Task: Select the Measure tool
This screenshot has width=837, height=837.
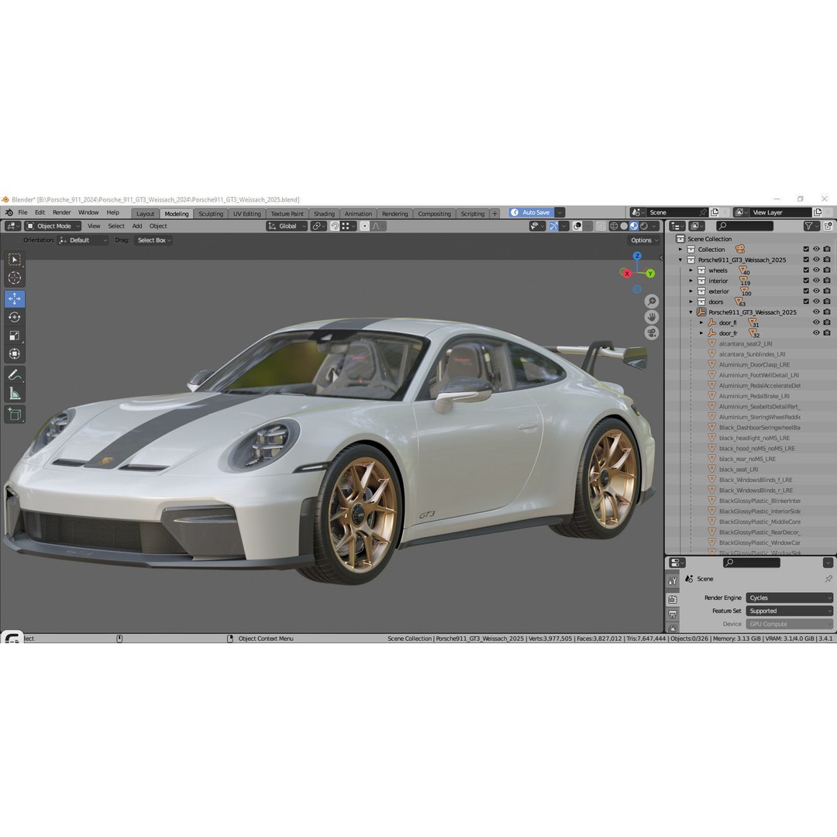Action: click(15, 394)
